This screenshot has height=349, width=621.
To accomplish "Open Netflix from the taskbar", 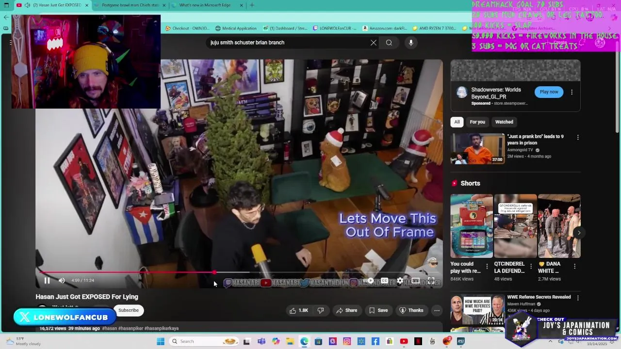I will [x=418, y=341].
